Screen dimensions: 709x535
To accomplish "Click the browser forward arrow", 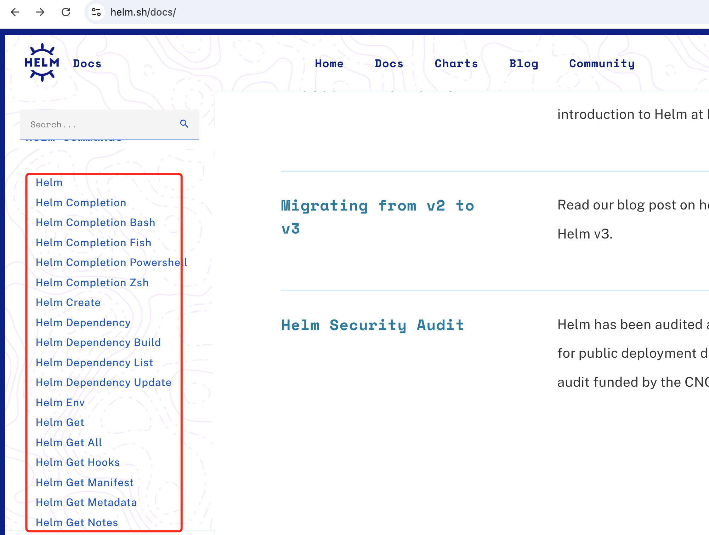I will coord(40,12).
